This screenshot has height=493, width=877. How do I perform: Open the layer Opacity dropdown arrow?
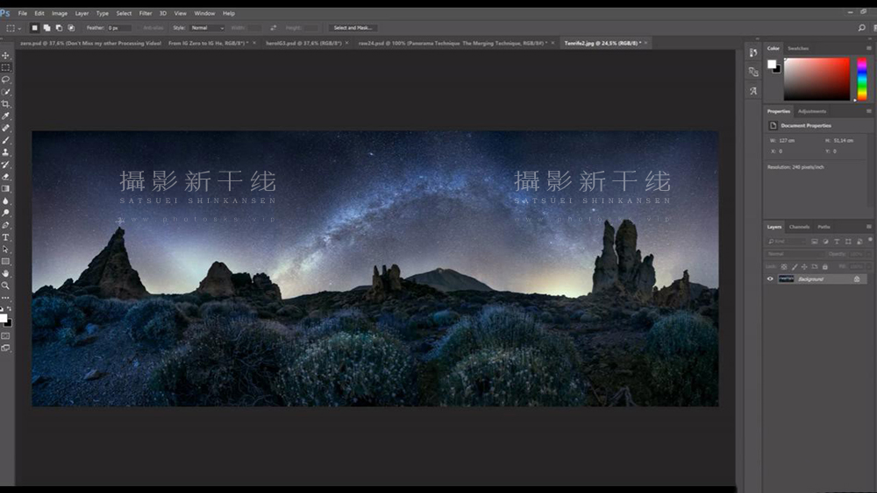(867, 254)
